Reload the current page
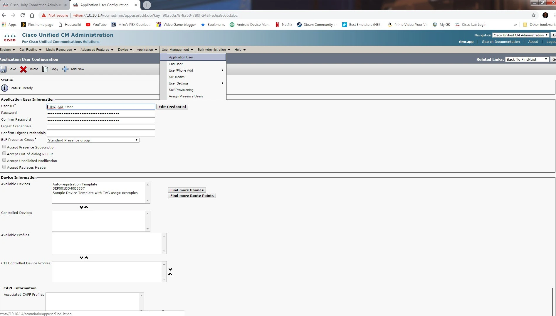 22,15
